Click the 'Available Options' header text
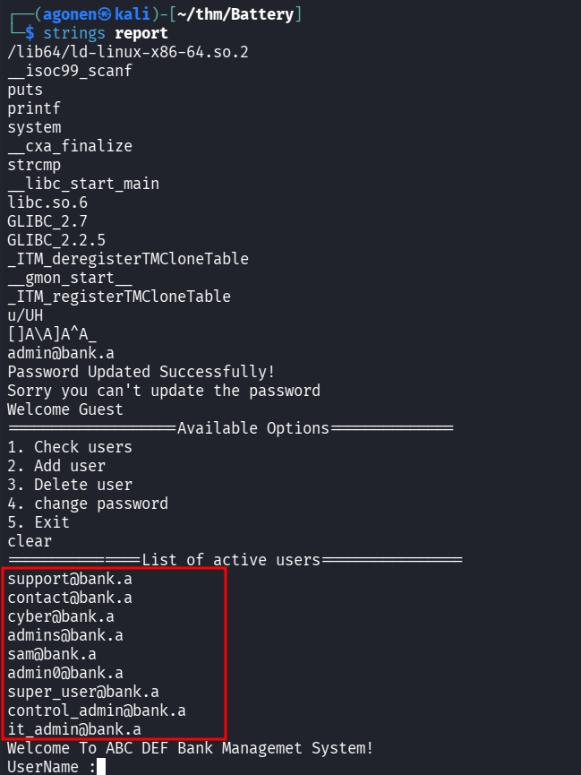Viewport: 581px width, 775px height. coord(253,428)
